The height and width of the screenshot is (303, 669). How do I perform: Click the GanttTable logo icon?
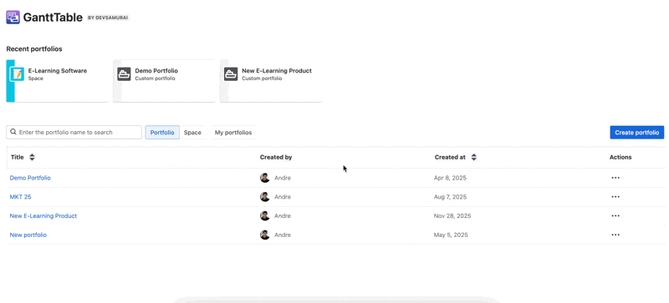(x=13, y=17)
